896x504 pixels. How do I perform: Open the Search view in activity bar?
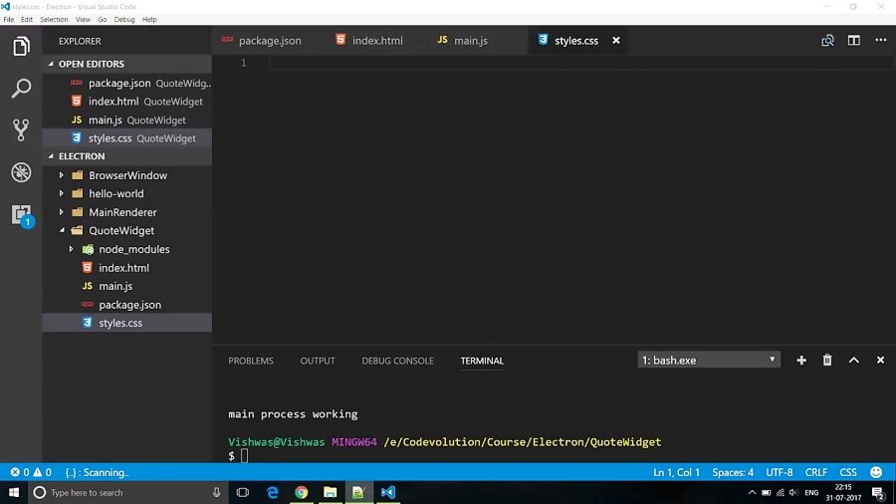pyautogui.click(x=21, y=89)
